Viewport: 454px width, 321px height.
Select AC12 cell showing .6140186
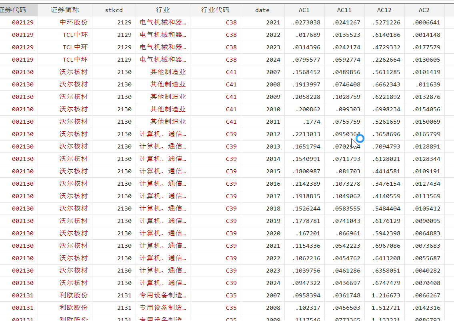pos(386,35)
